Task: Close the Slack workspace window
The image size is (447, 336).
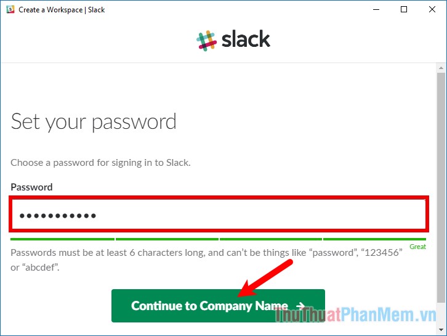Action: pos(432,9)
